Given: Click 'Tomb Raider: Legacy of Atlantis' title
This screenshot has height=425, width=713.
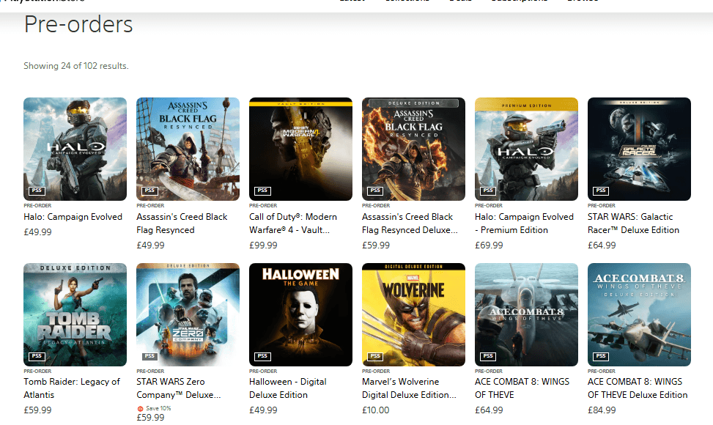Looking at the screenshot, I should coord(72,388).
